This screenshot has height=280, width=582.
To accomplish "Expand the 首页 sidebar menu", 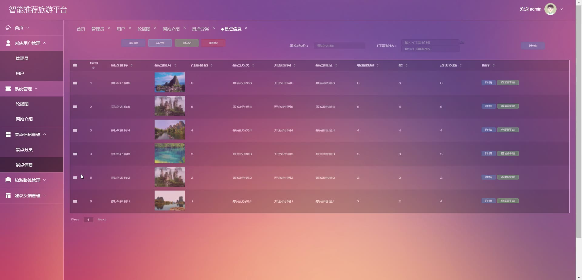I will click(28, 28).
